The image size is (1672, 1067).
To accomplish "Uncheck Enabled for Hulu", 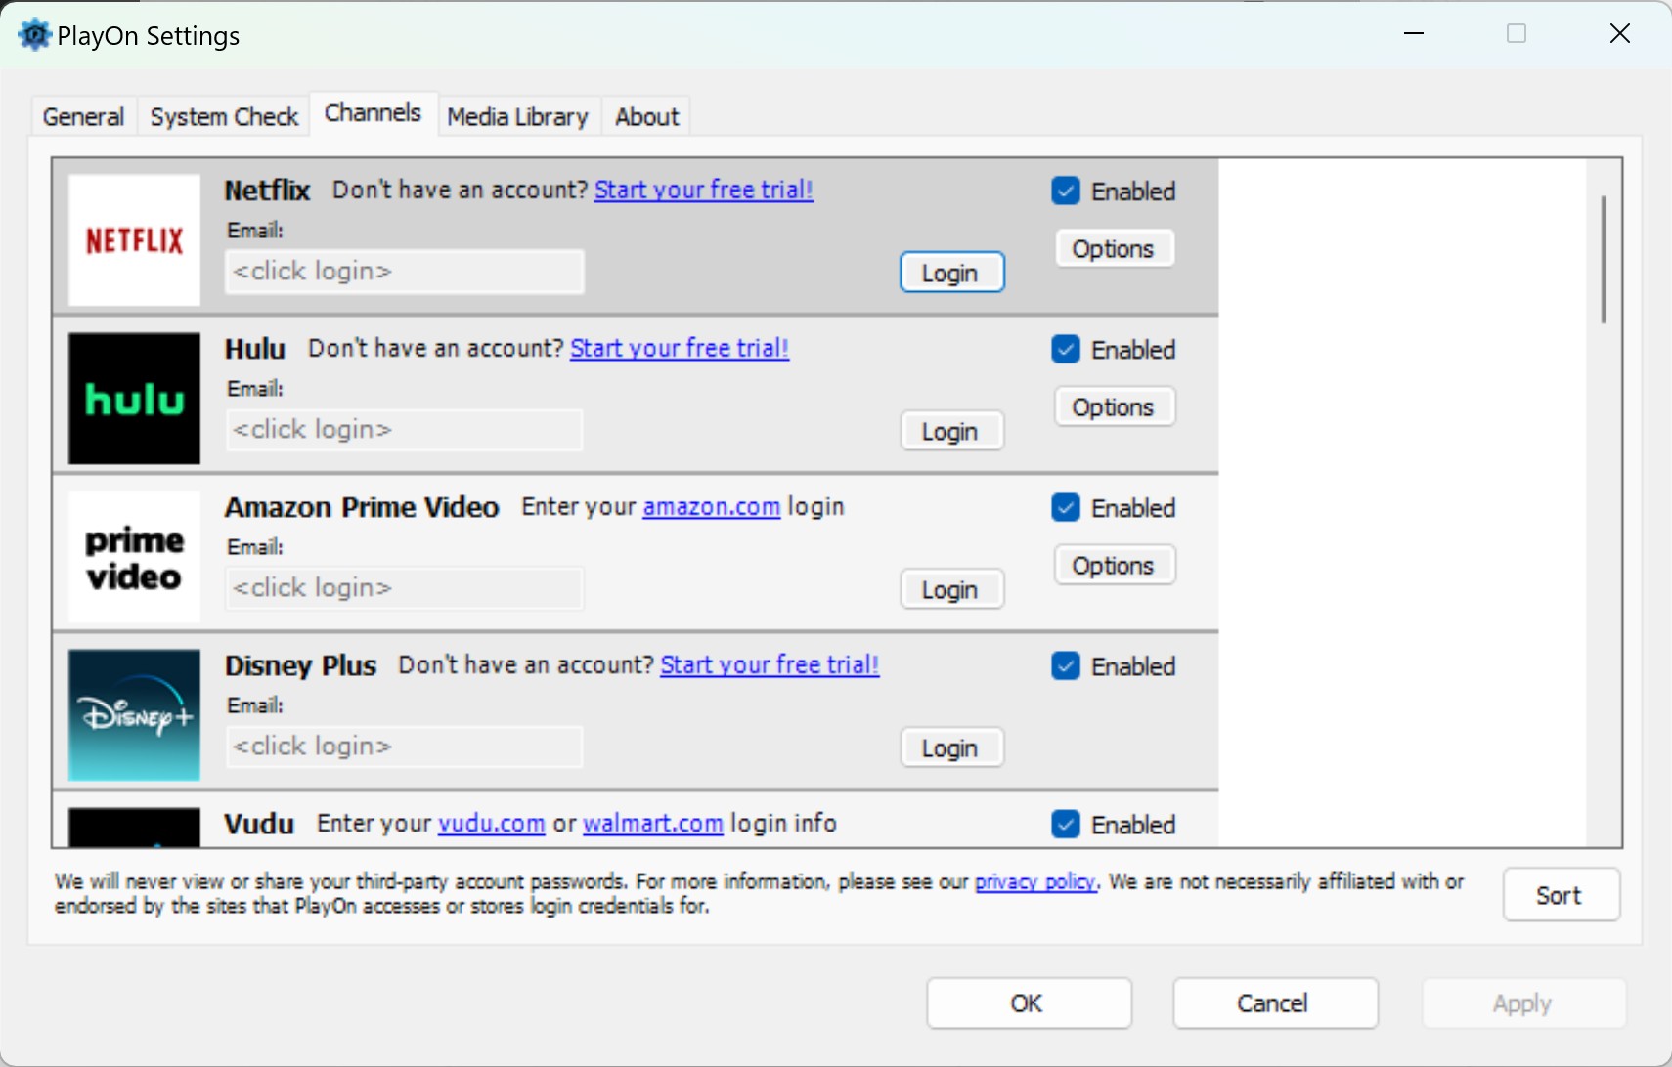I will pos(1066,349).
